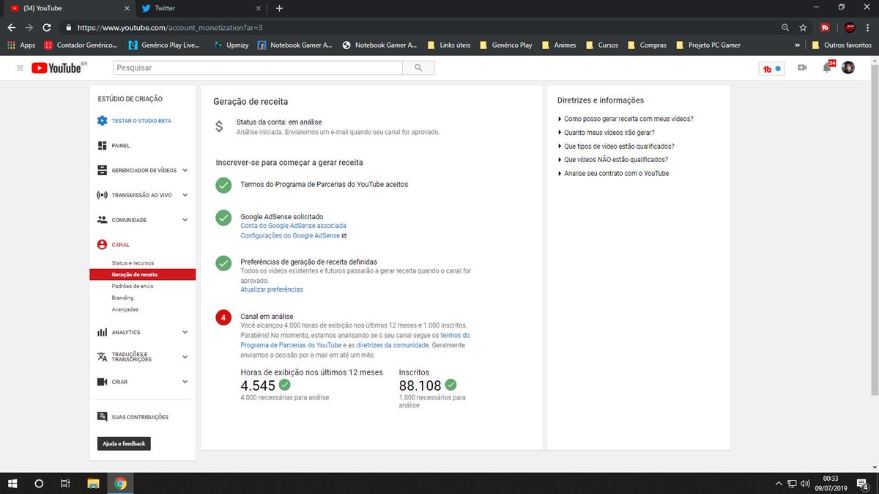Open the account avatar menu
This screenshot has width=879, height=494.
pyautogui.click(x=848, y=67)
